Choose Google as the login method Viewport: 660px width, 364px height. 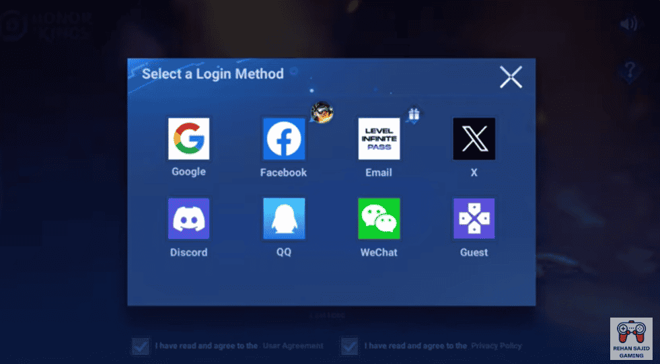[x=188, y=139]
